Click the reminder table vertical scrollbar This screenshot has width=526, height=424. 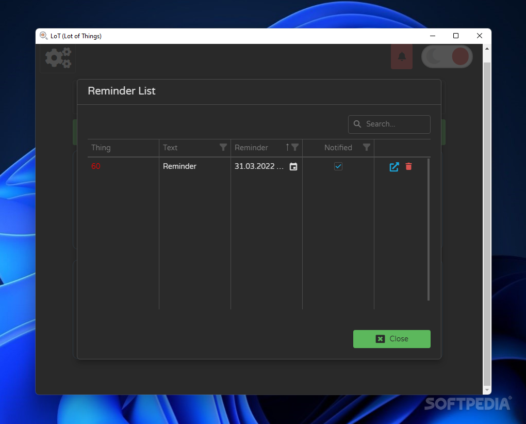(x=429, y=229)
